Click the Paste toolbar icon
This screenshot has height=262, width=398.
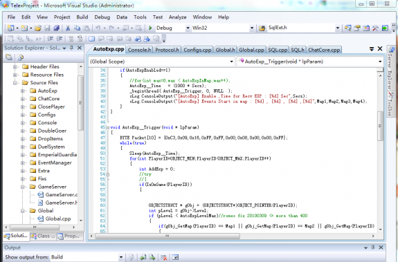click(x=87, y=28)
